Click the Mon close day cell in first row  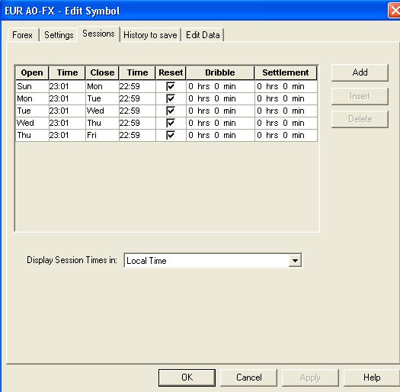click(102, 86)
